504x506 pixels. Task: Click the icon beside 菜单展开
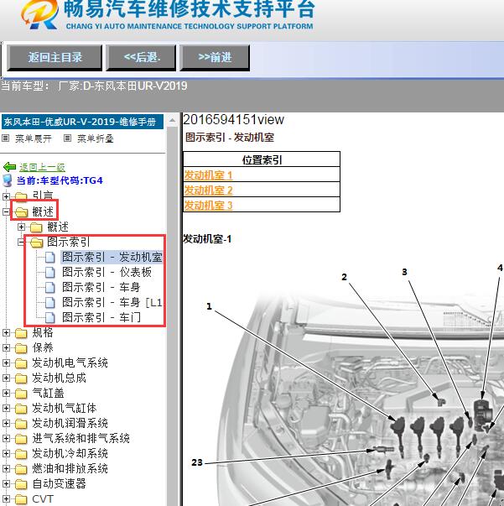point(6,138)
